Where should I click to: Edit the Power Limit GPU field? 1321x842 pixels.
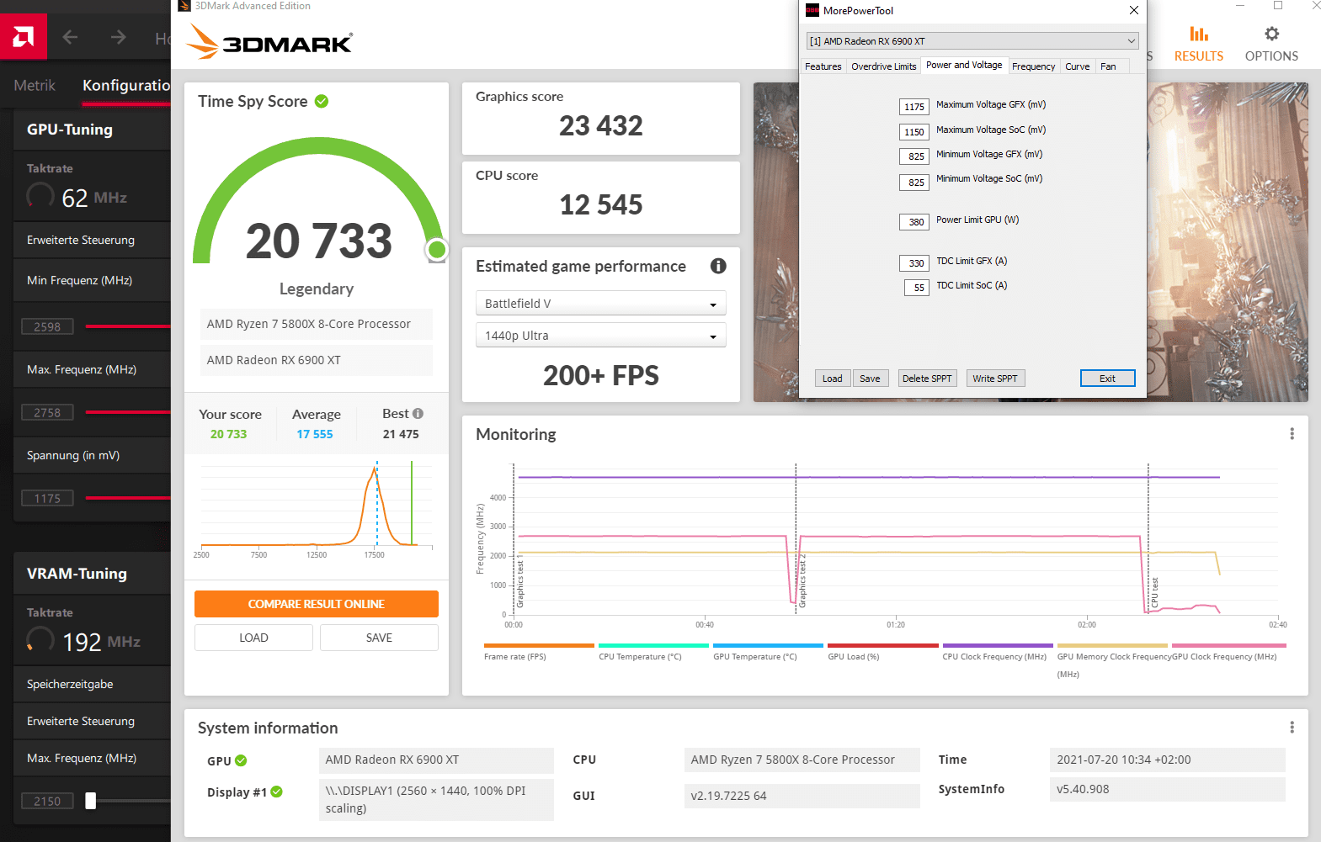pos(914,222)
